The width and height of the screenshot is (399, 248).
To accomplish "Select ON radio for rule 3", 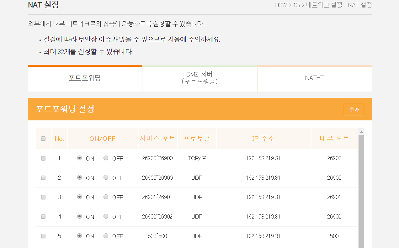I will 80,197.
